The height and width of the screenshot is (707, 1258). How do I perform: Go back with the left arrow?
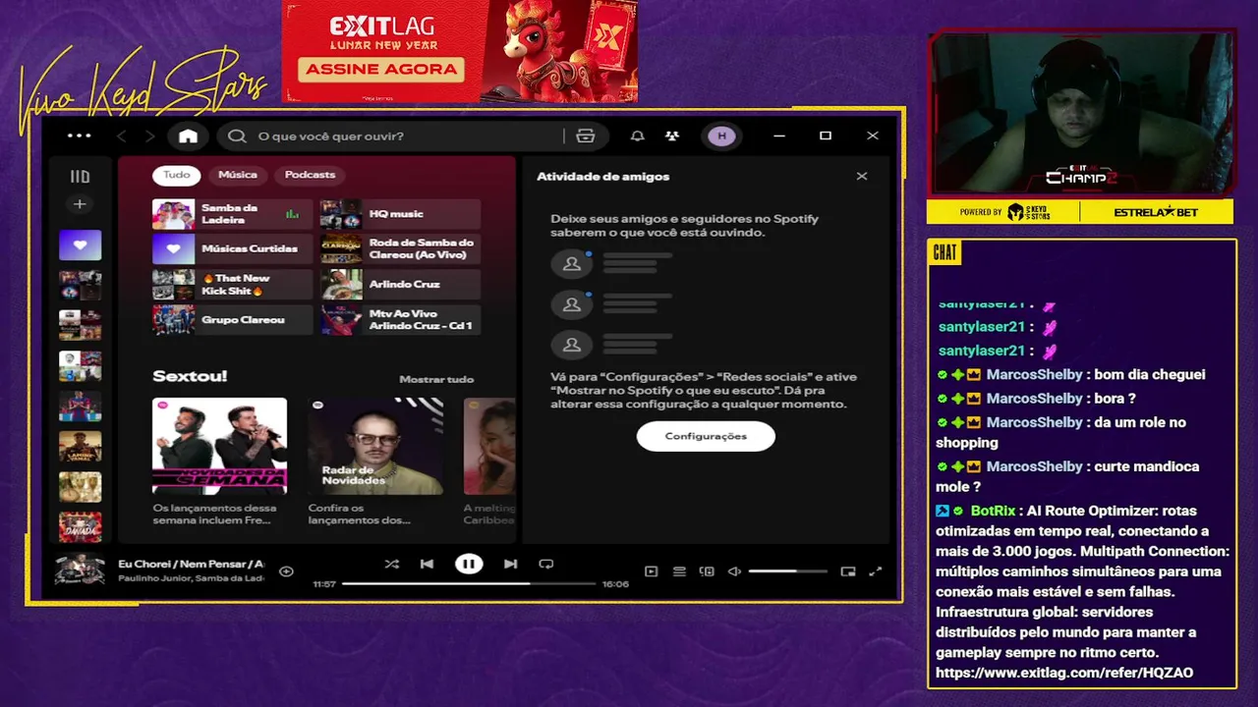(123, 136)
